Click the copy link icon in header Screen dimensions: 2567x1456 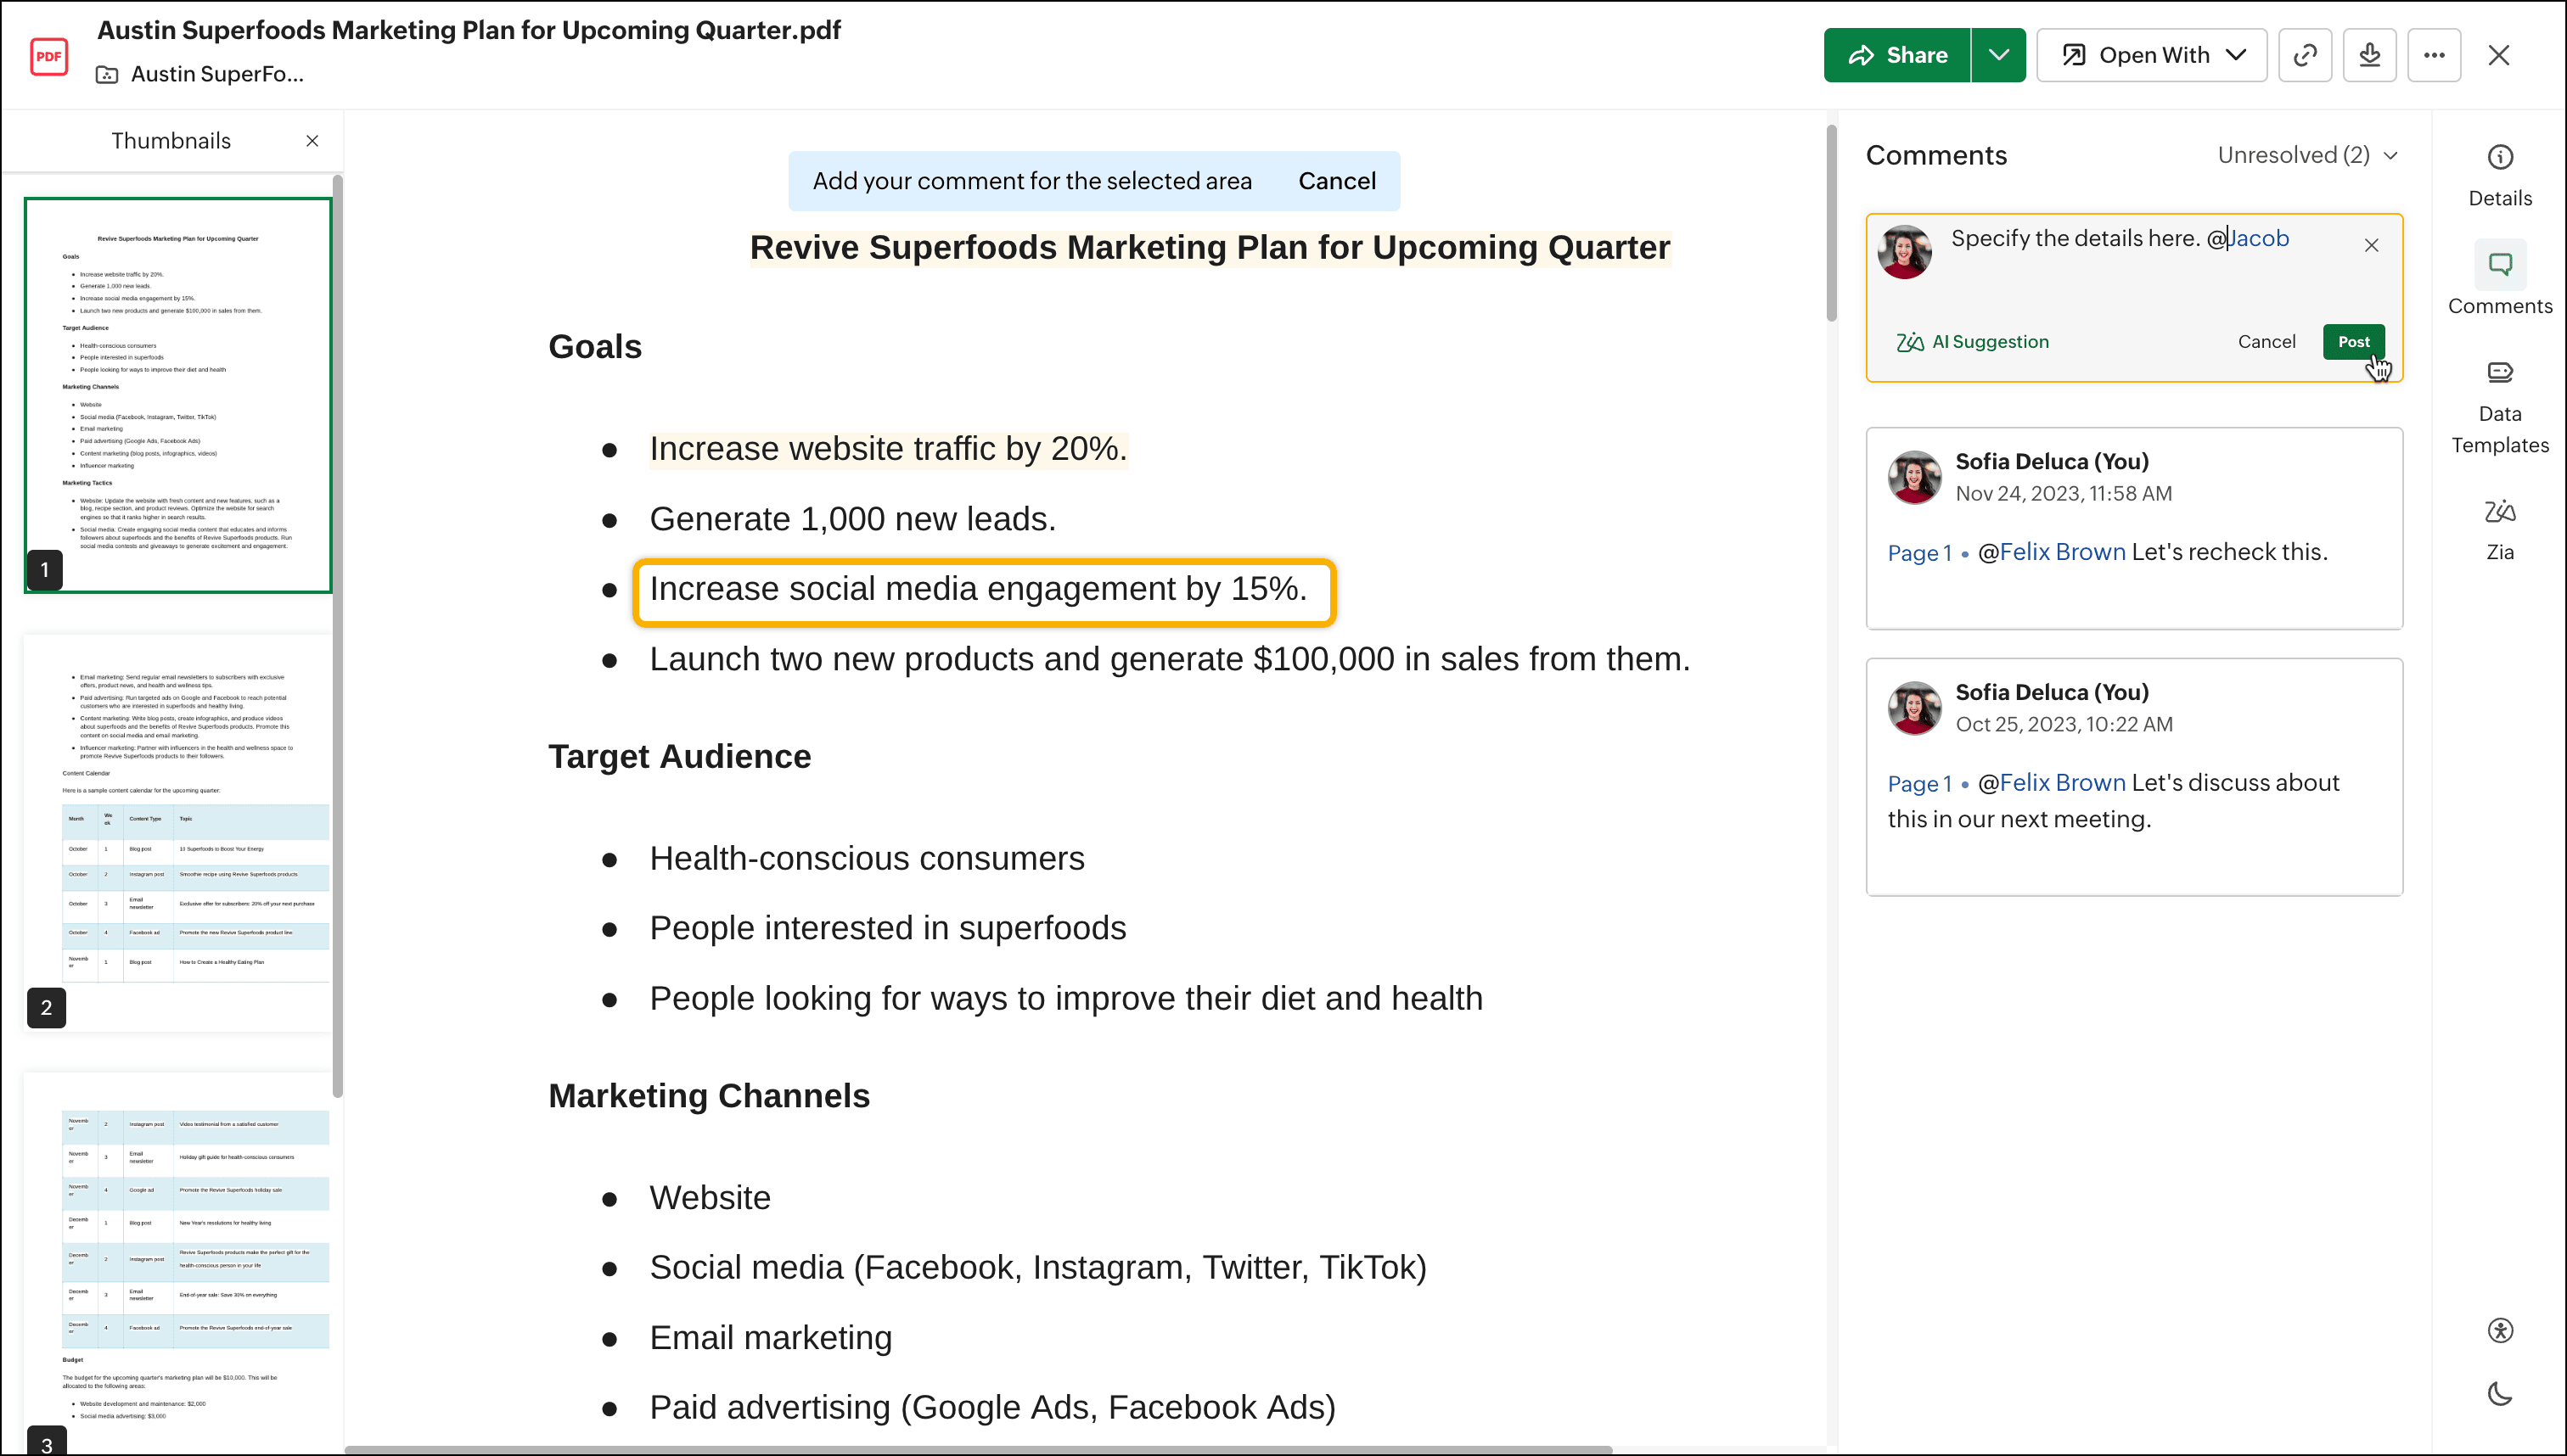click(2305, 55)
